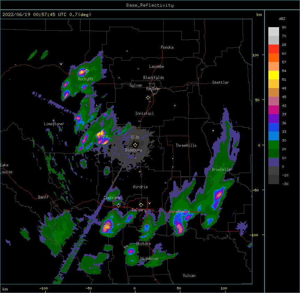
Task: Select the 54 dBZ yellow color swatch
Action: pyautogui.click(x=274, y=75)
